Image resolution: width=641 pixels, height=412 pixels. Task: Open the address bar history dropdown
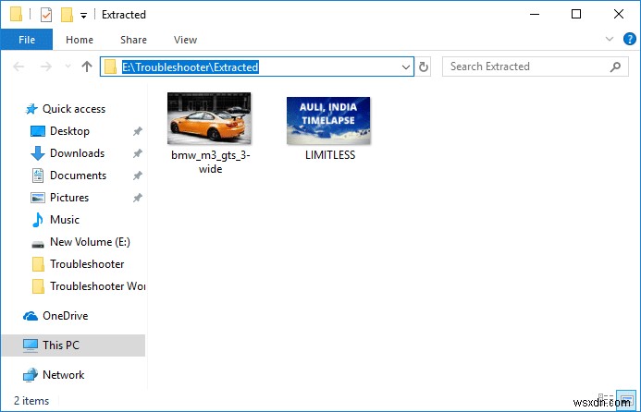coord(405,67)
